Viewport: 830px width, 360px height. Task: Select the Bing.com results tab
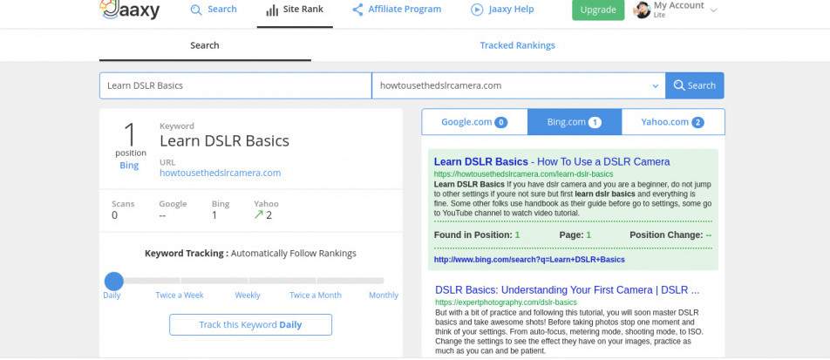[x=575, y=122]
